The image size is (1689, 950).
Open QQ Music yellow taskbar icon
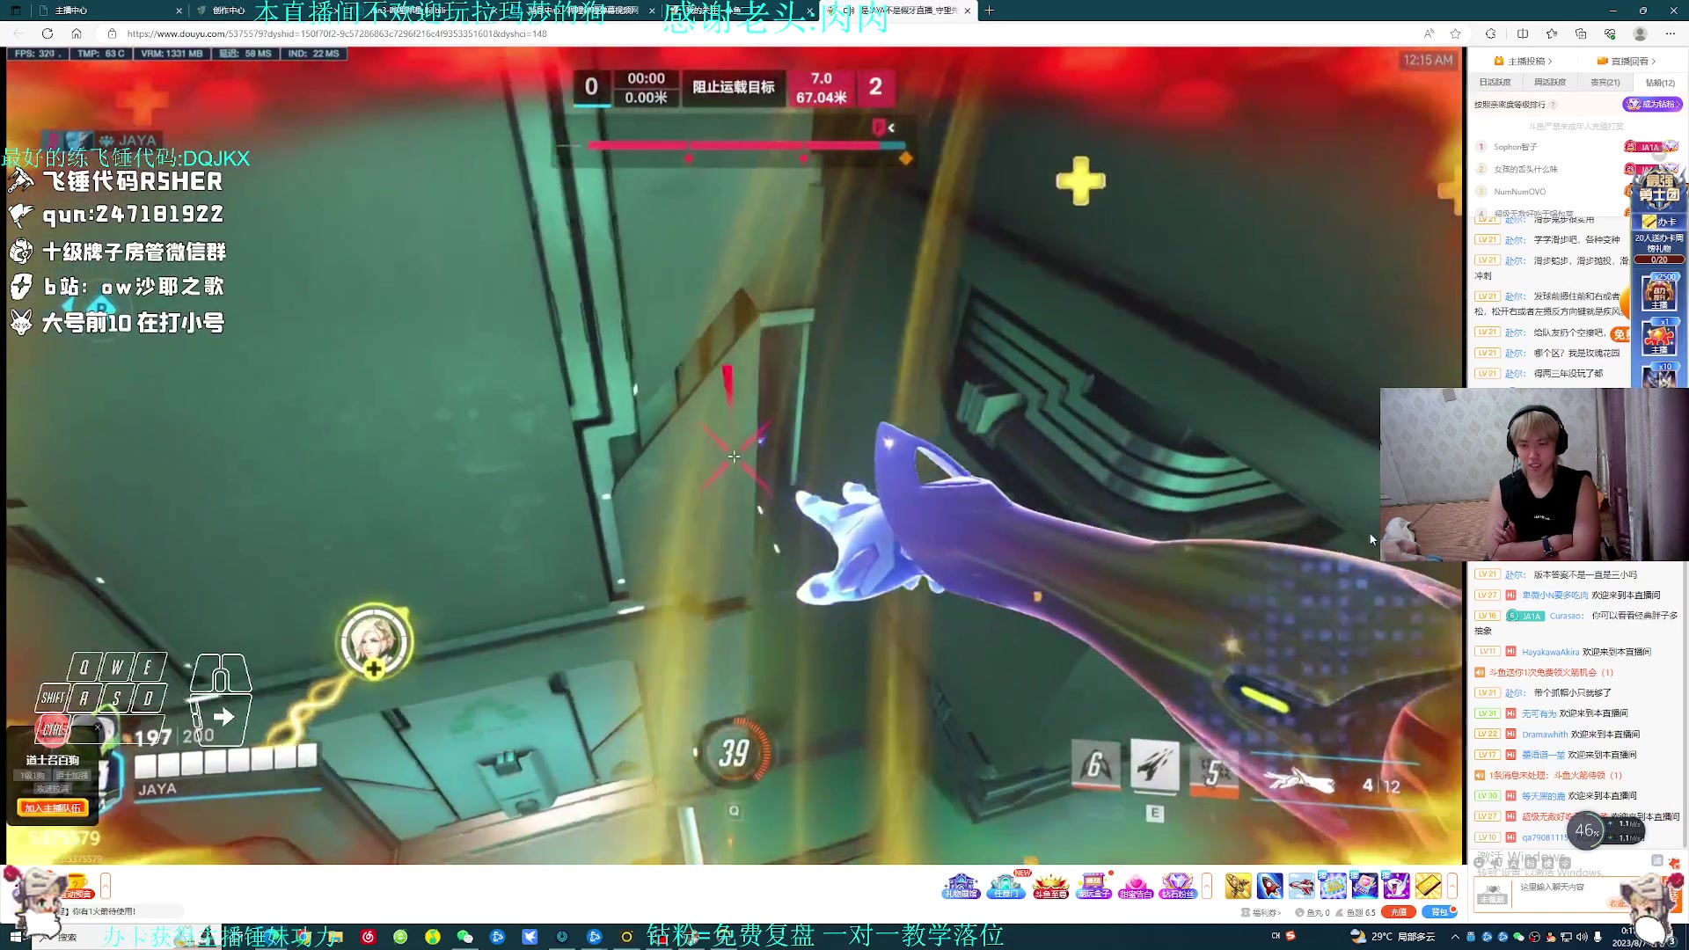coord(433,937)
